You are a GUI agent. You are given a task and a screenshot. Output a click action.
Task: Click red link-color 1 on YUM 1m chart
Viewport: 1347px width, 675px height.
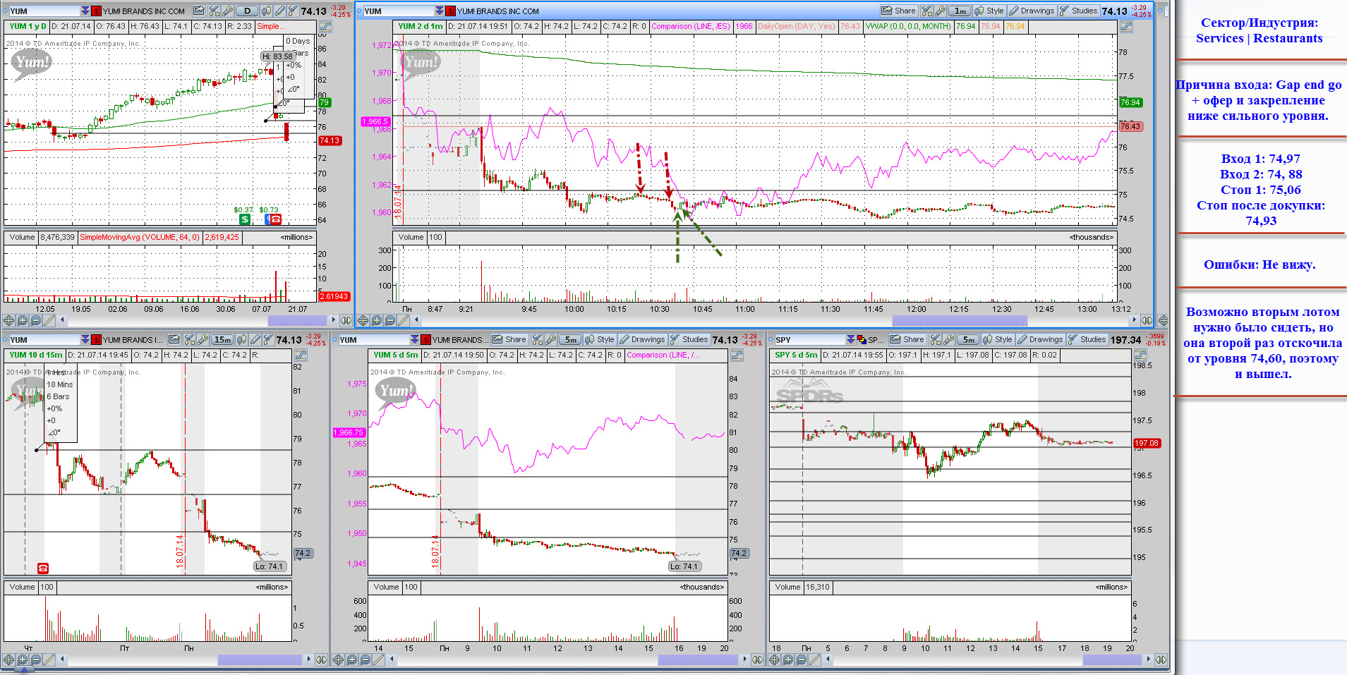tap(450, 11)
